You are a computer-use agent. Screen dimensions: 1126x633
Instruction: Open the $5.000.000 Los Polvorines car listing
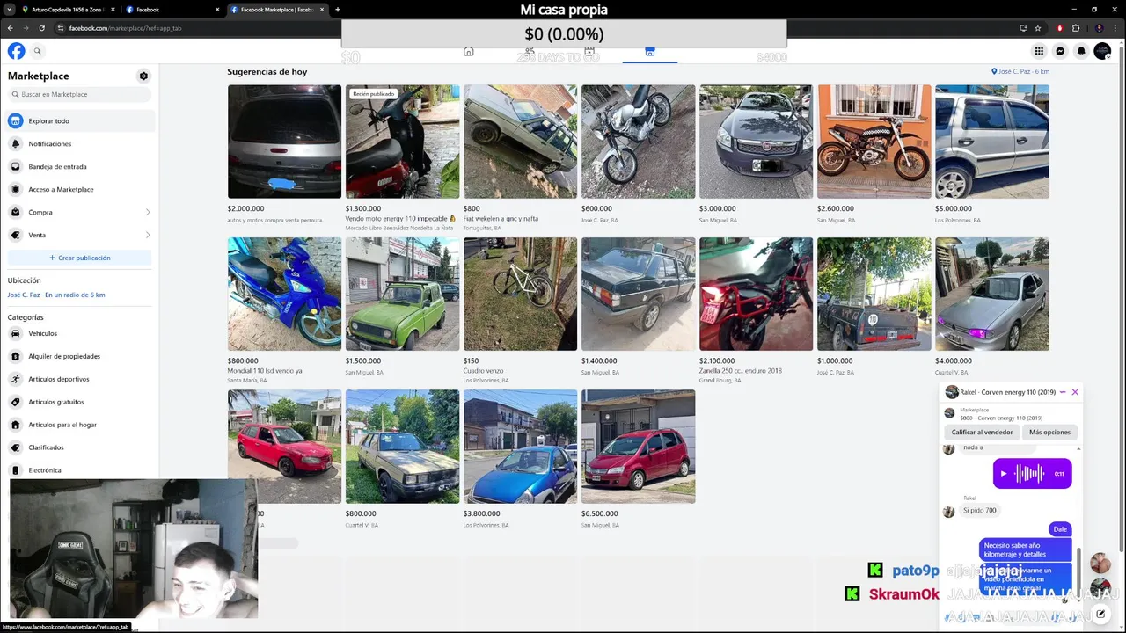click(x=991, y=142)
